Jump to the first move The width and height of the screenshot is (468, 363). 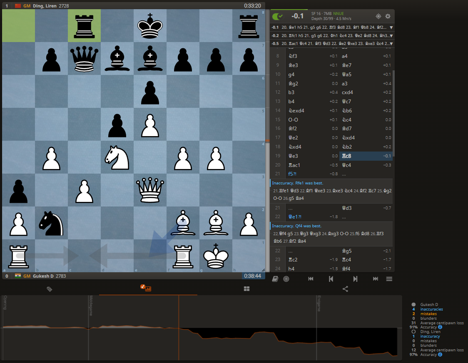coord(311,279)
